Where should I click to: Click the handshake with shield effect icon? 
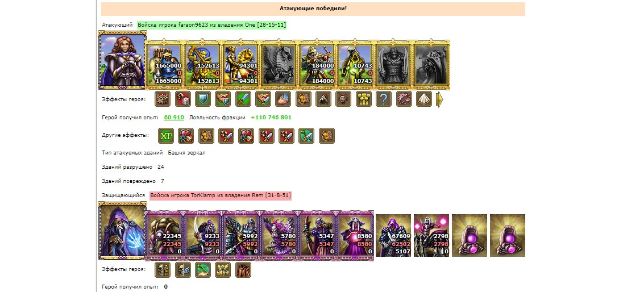222,99
